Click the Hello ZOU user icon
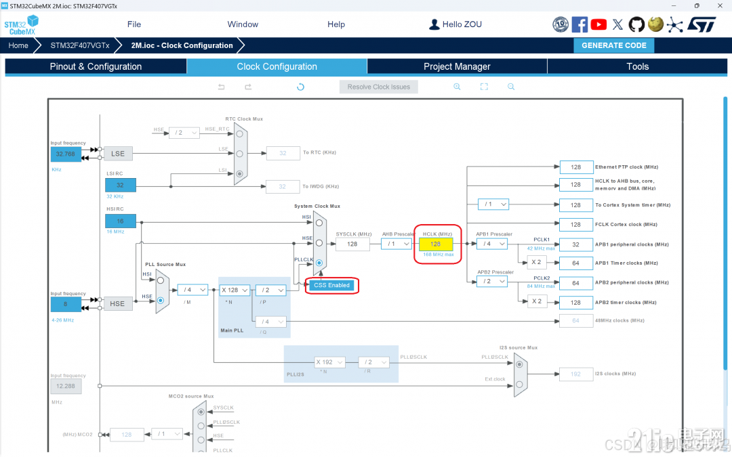 coord(434,24)
